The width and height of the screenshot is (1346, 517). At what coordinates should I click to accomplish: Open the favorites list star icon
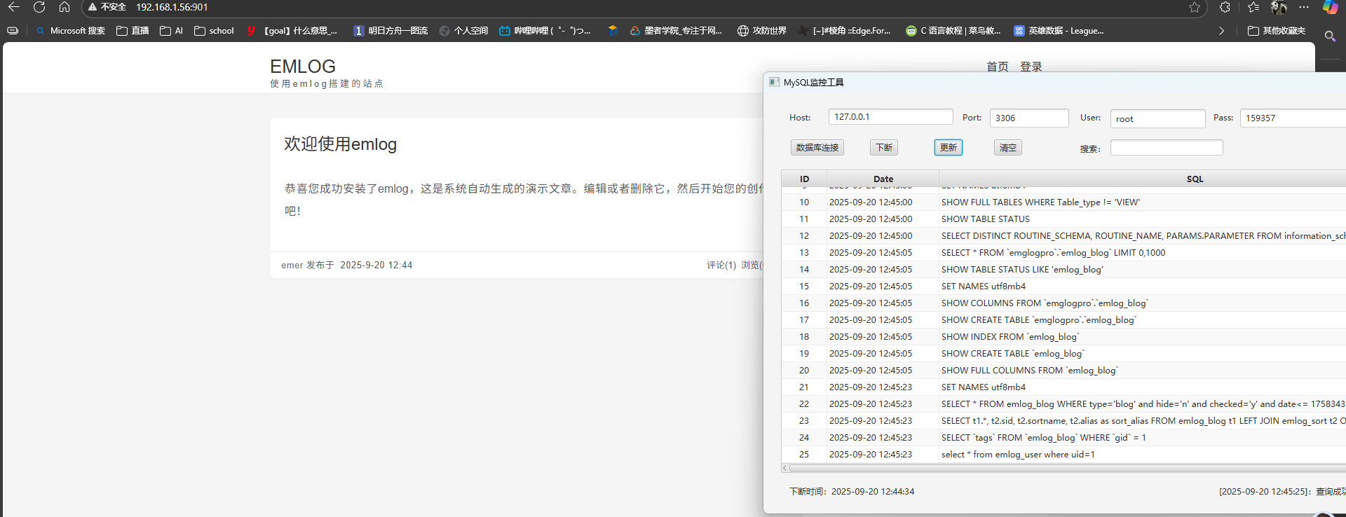coord(1253,7)
